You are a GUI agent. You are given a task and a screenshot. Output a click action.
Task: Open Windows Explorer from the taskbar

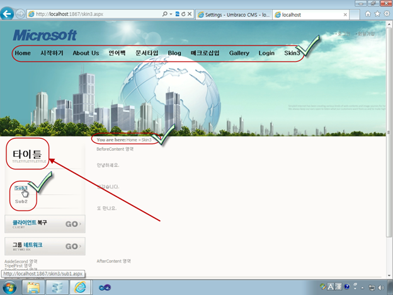click(33, 287)
